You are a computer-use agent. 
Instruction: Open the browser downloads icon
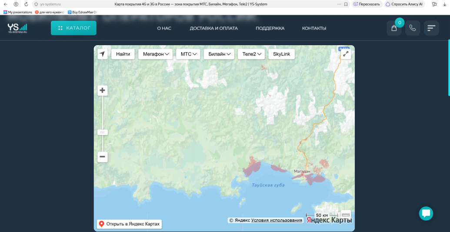pos(444,4)
